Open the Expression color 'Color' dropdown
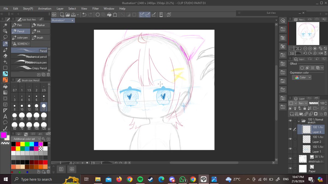Screen dimensions: 328x184 [301, 77]
